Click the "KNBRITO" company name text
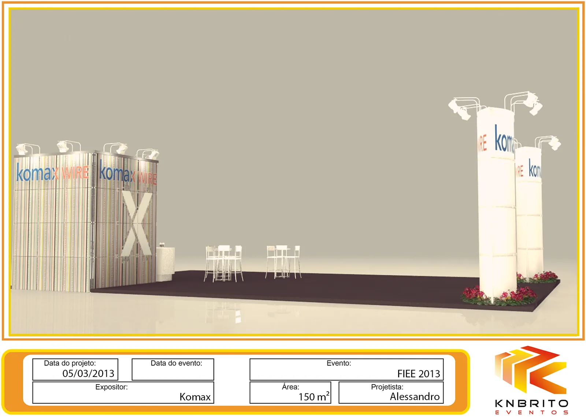This screenshot has height=418, width=586. [x=531, y=404]
